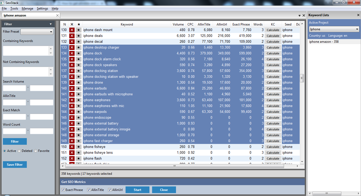
Task: Toggle the Exact Phrase checkbox
Action: (63, 190)
